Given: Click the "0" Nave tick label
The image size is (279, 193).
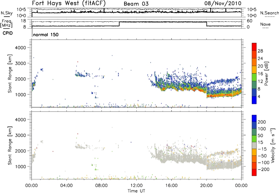Looking at the screenshot, I should tap(248, 27).
